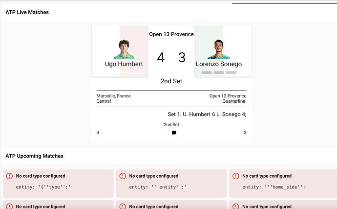Click the Marseille, France location text
This screenshot has width=337, height=209.
coord(113,96)
